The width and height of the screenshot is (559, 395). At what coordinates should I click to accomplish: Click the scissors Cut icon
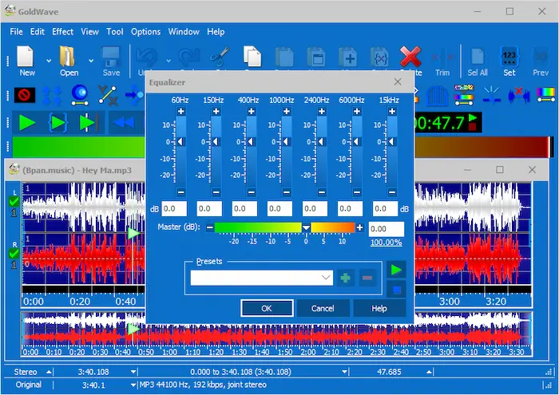[x=220, y=57]
